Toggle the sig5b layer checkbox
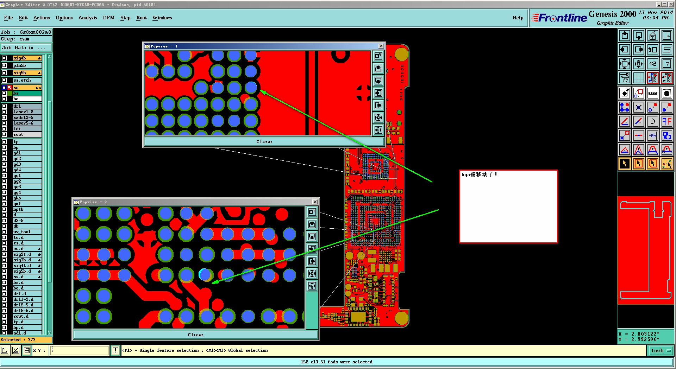Image resolution: width=676 pixels, height=369 pixels. point(4,73)
